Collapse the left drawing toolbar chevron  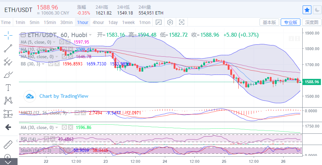tap(17, 141)
